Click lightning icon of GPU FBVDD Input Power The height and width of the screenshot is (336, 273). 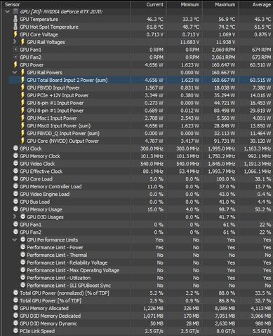tap(22, 87)
